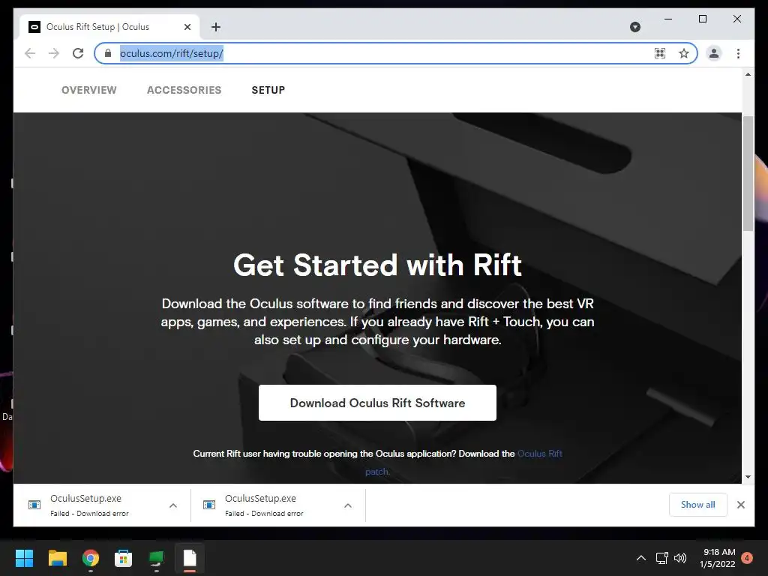768x576 pixels.
Task: Open the green monitor app in taskbar
Action: click(x=157, y=558)
